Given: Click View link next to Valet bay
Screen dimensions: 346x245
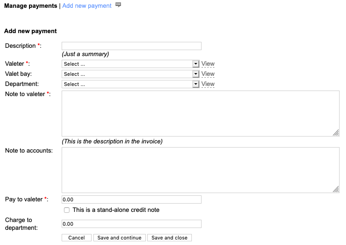Looking at the screenshot, I should point(208,74).
